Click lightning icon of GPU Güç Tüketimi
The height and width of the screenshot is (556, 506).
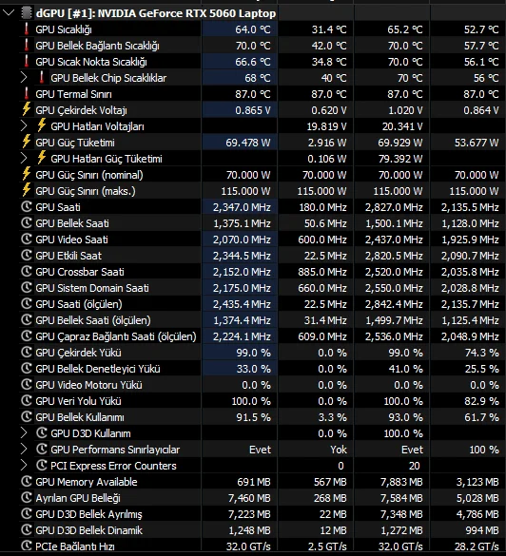pyautogui.click(x=27, y=142)
